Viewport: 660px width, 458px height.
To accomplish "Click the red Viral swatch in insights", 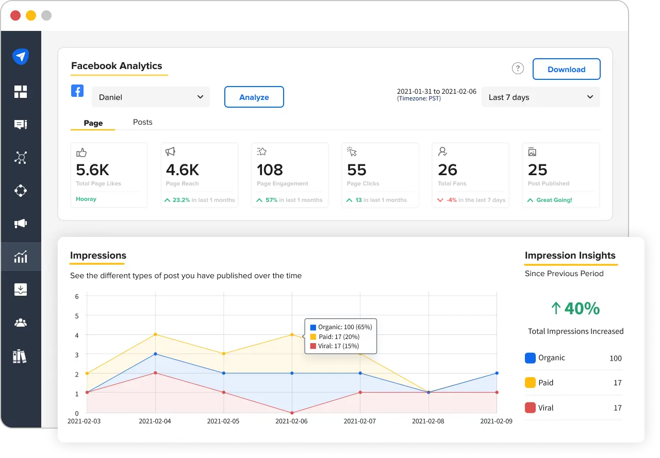I will point(530,408).
